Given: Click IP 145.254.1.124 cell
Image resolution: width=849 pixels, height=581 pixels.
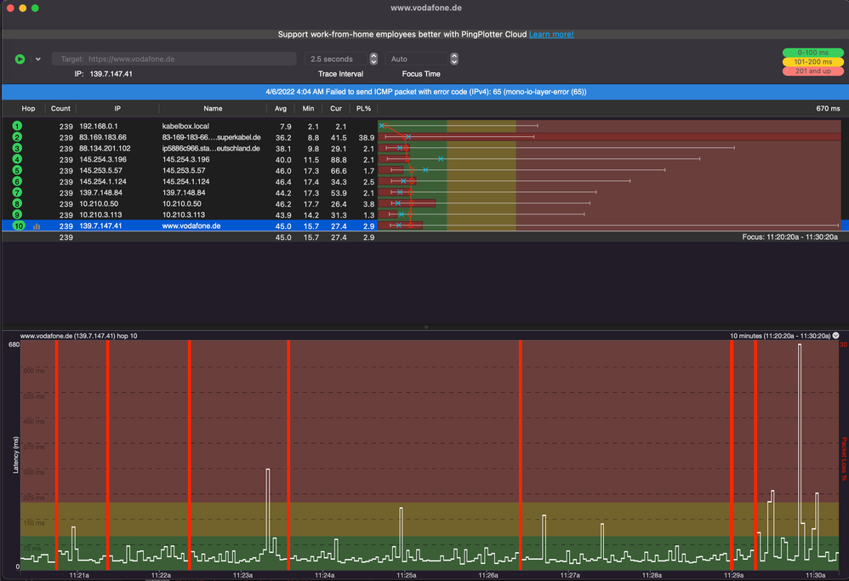Looking at the screenshot, I should click(103, 182).
